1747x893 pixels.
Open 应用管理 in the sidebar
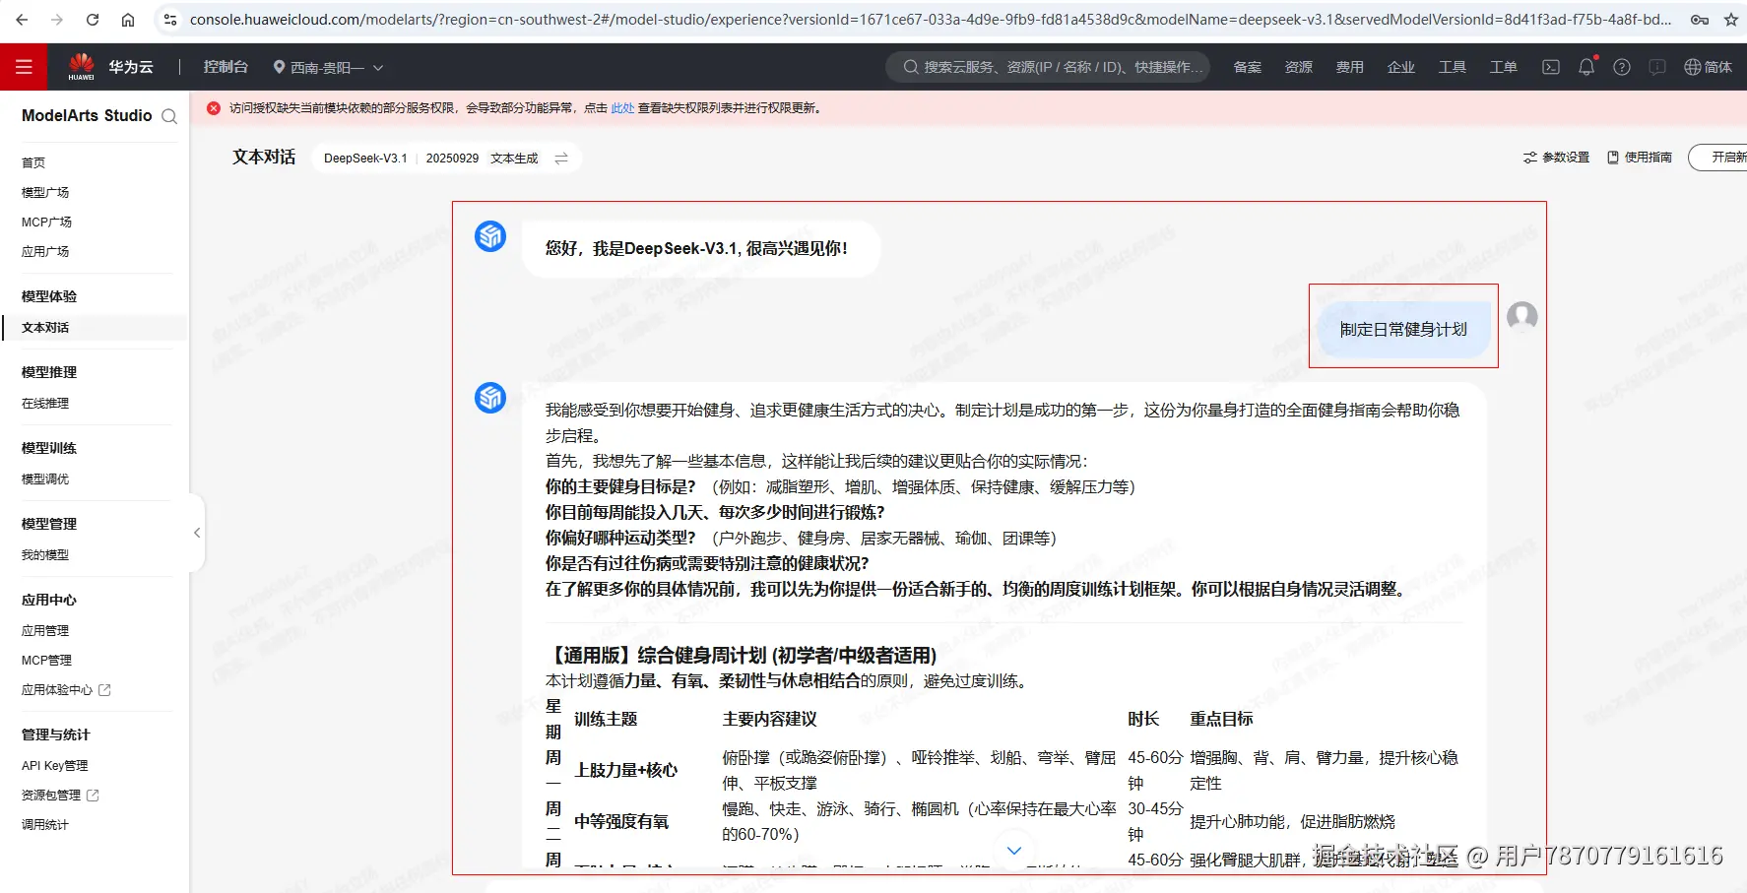click(45, 630)
